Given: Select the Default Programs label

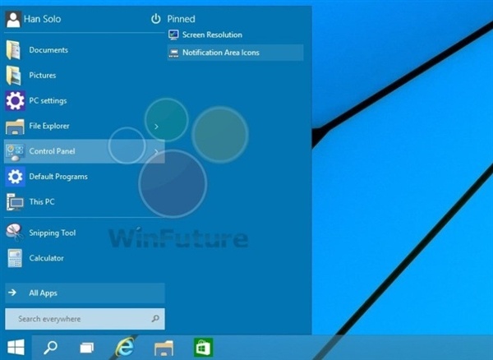Looking at the screenshot, I should tap(58, 177).
